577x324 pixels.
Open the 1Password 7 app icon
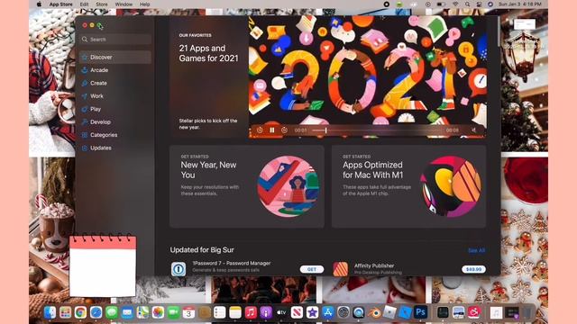179,269
